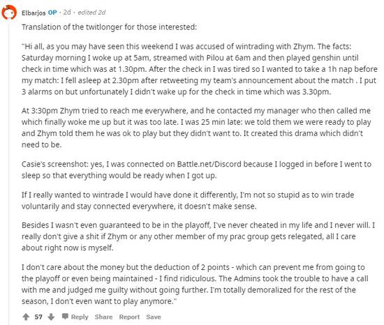Report this comment
The image size is (384, 325).
(129, 317)
